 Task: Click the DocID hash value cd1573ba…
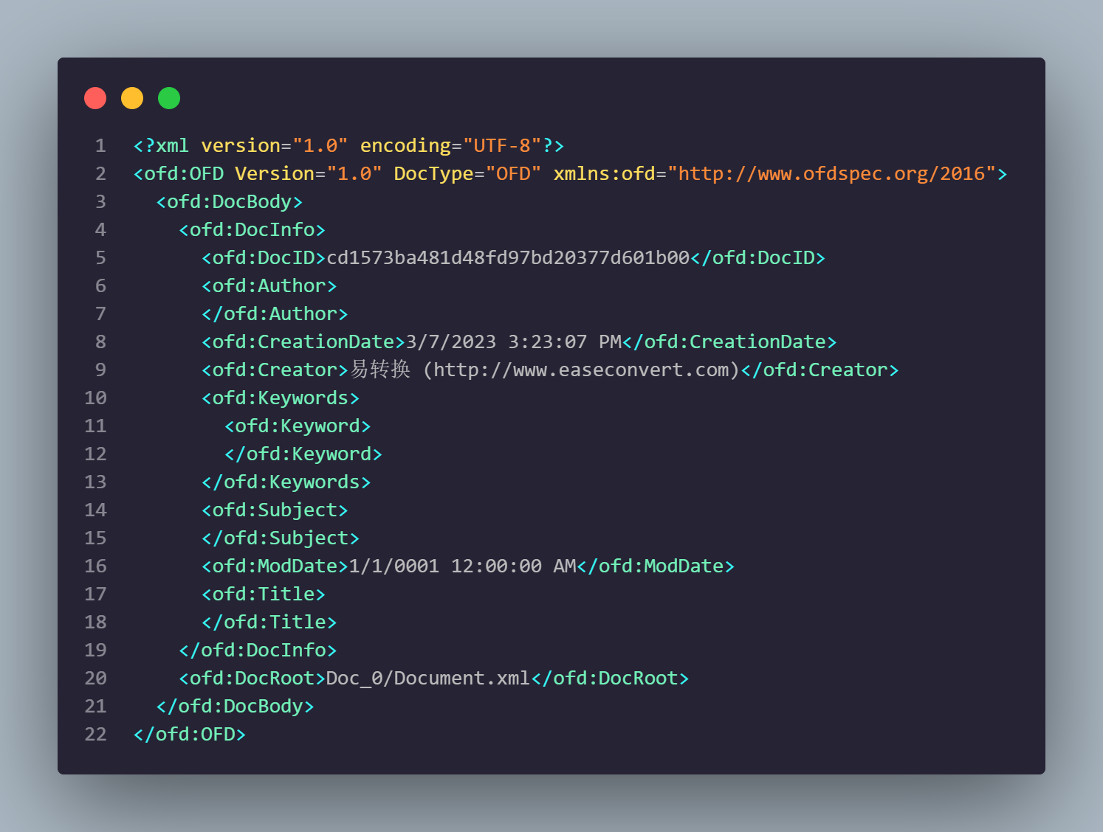coord(508,258)
